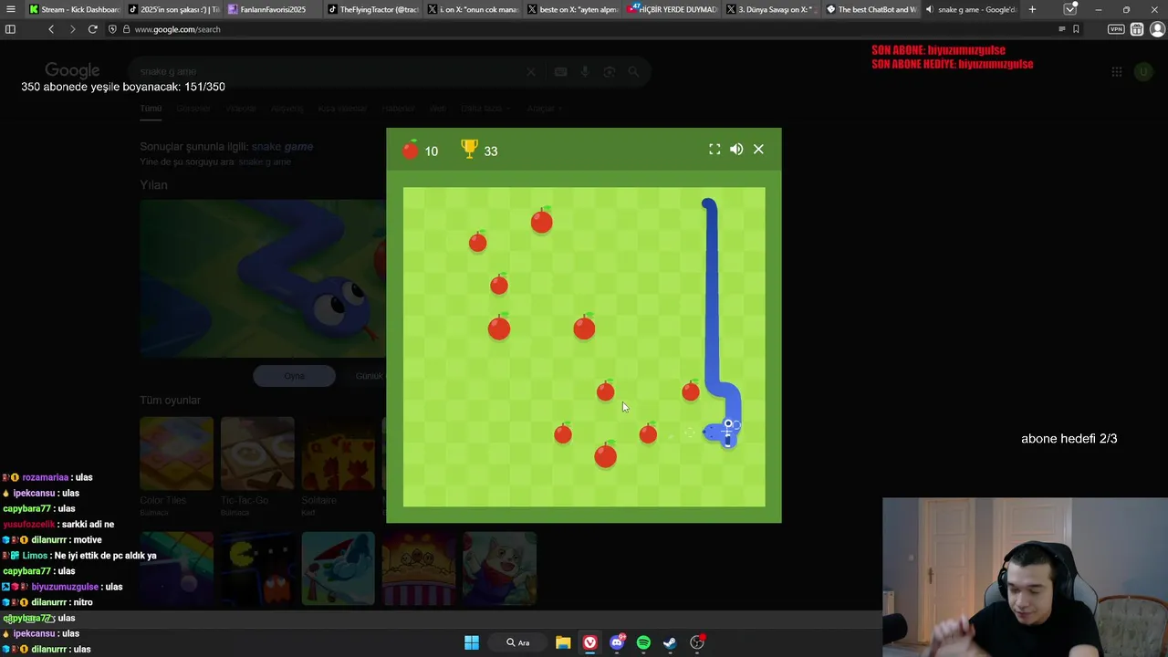Click the Oyna play button
The width and height of the screenshot is (1168, 657).
pos(294,376)
